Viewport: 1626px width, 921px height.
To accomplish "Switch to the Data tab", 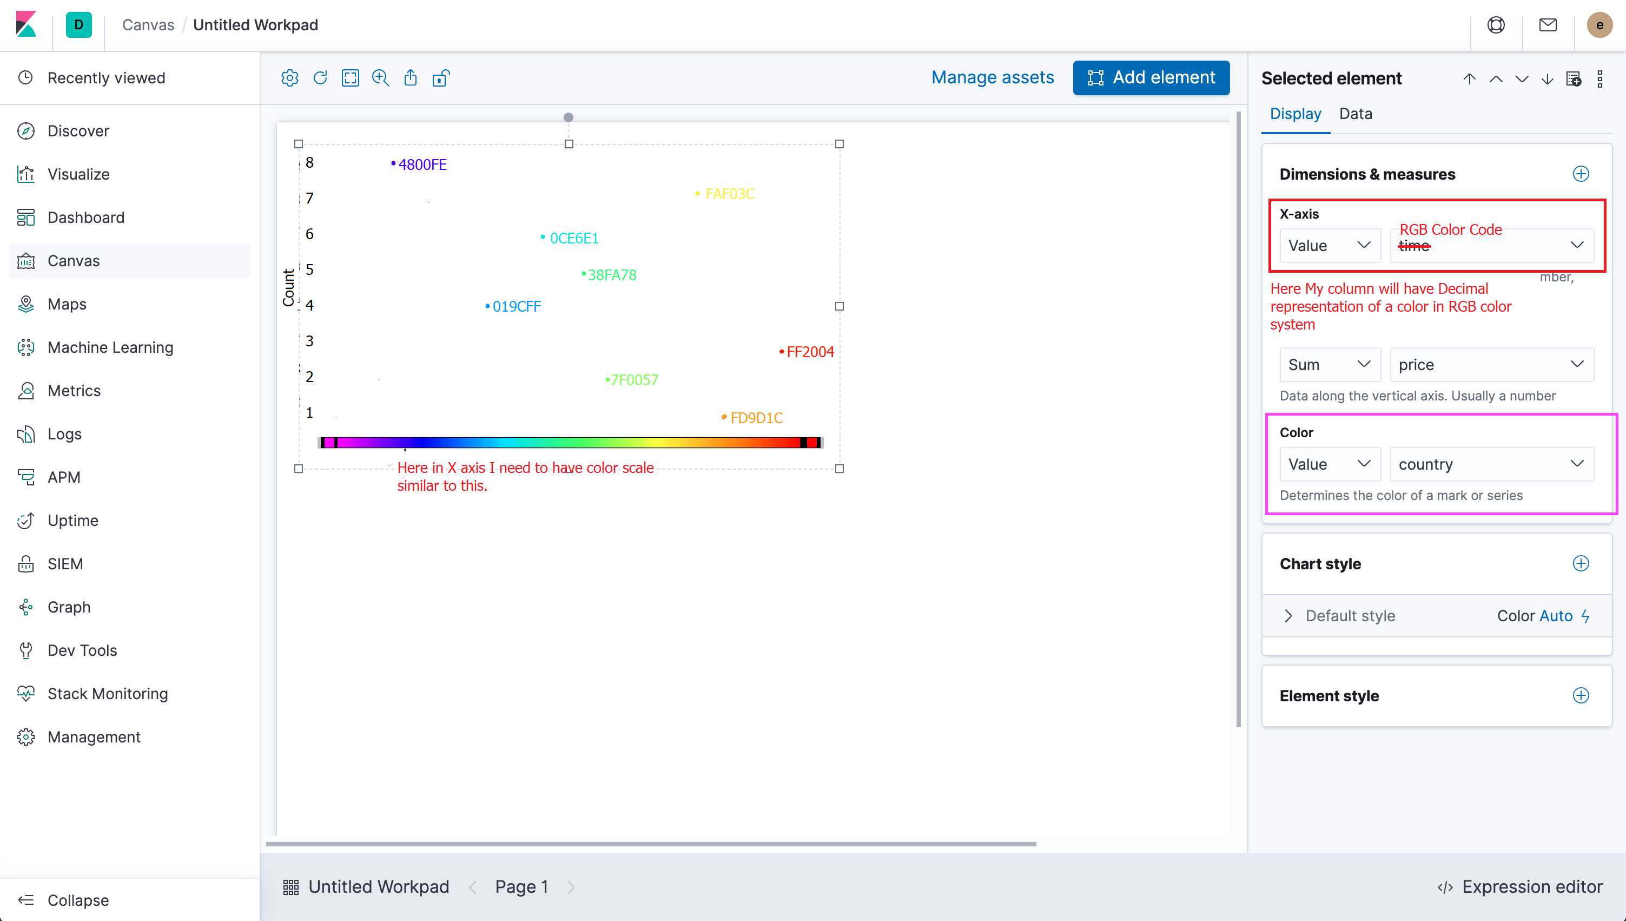I will click(1356, 114).
